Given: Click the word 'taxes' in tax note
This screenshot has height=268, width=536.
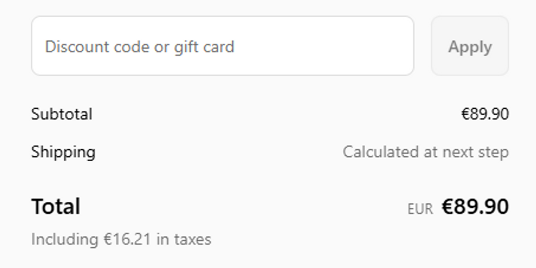Looking at the screenshot, I should 192,239.
